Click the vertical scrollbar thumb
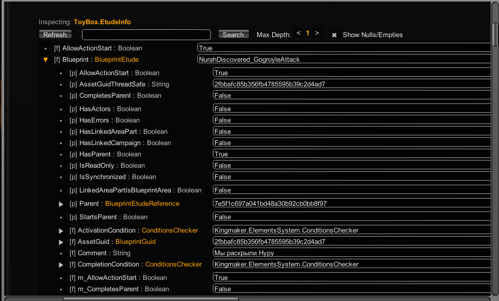Screen dimensions: 499x301 pyautogui.click(x=495, y=34)
